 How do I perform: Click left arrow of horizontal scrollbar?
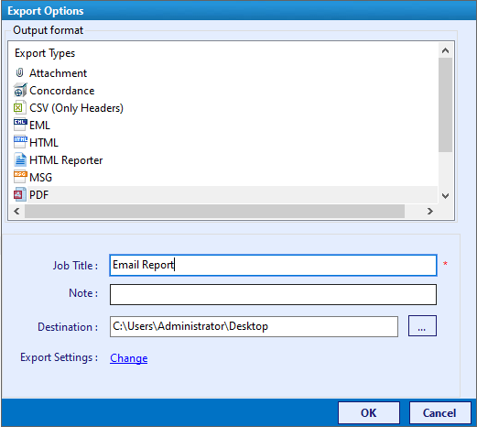(16, 211)
